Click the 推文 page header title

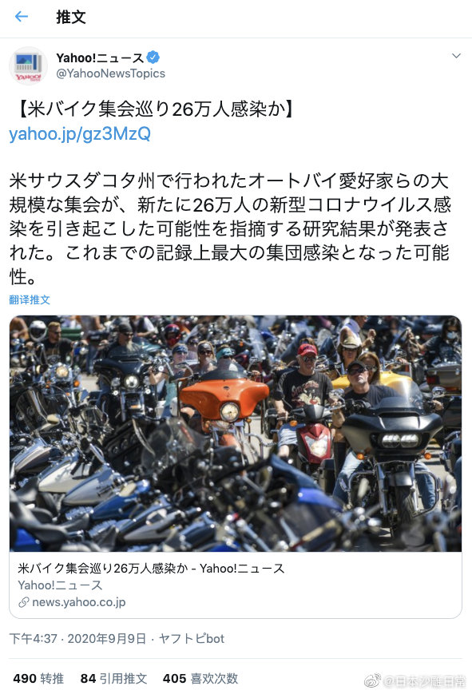[x=71, y=18]
